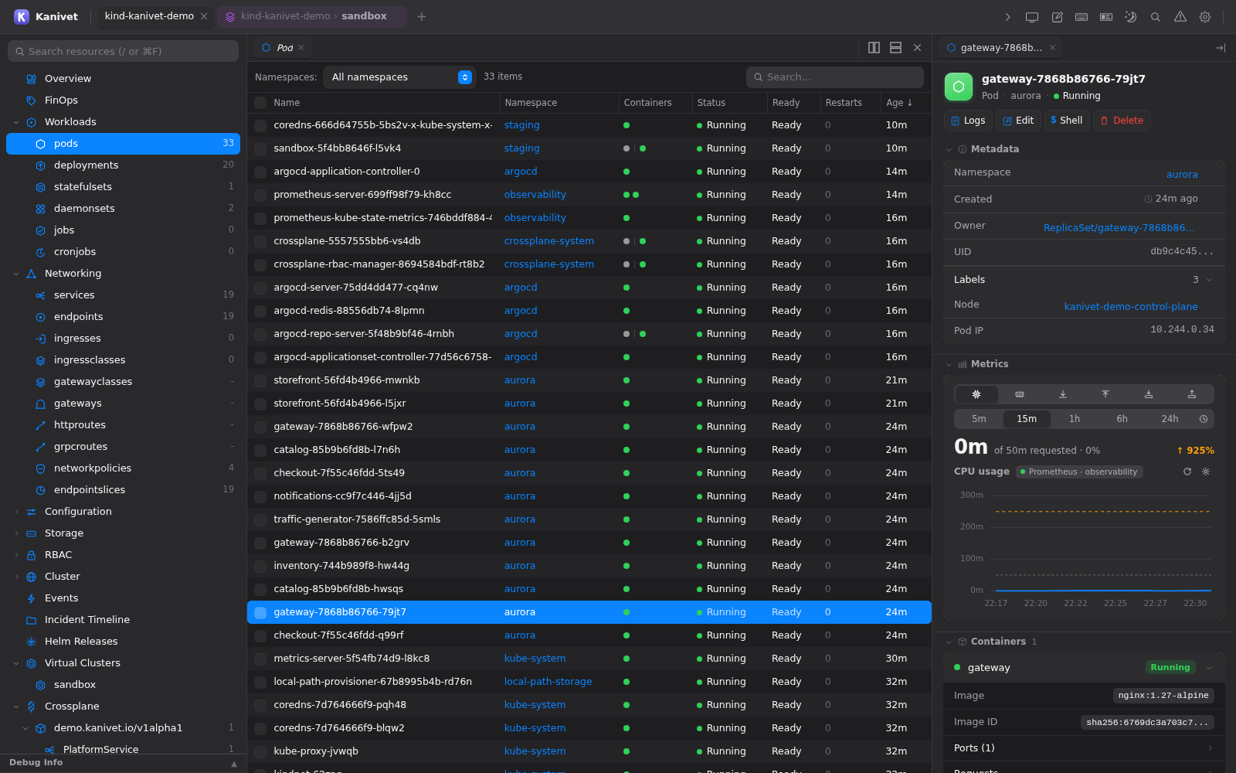Image resolution: width=1236 pixels, height=773 pixels.
Task: Click the global search magnifier icon
Action: (x=1156, y=16)
